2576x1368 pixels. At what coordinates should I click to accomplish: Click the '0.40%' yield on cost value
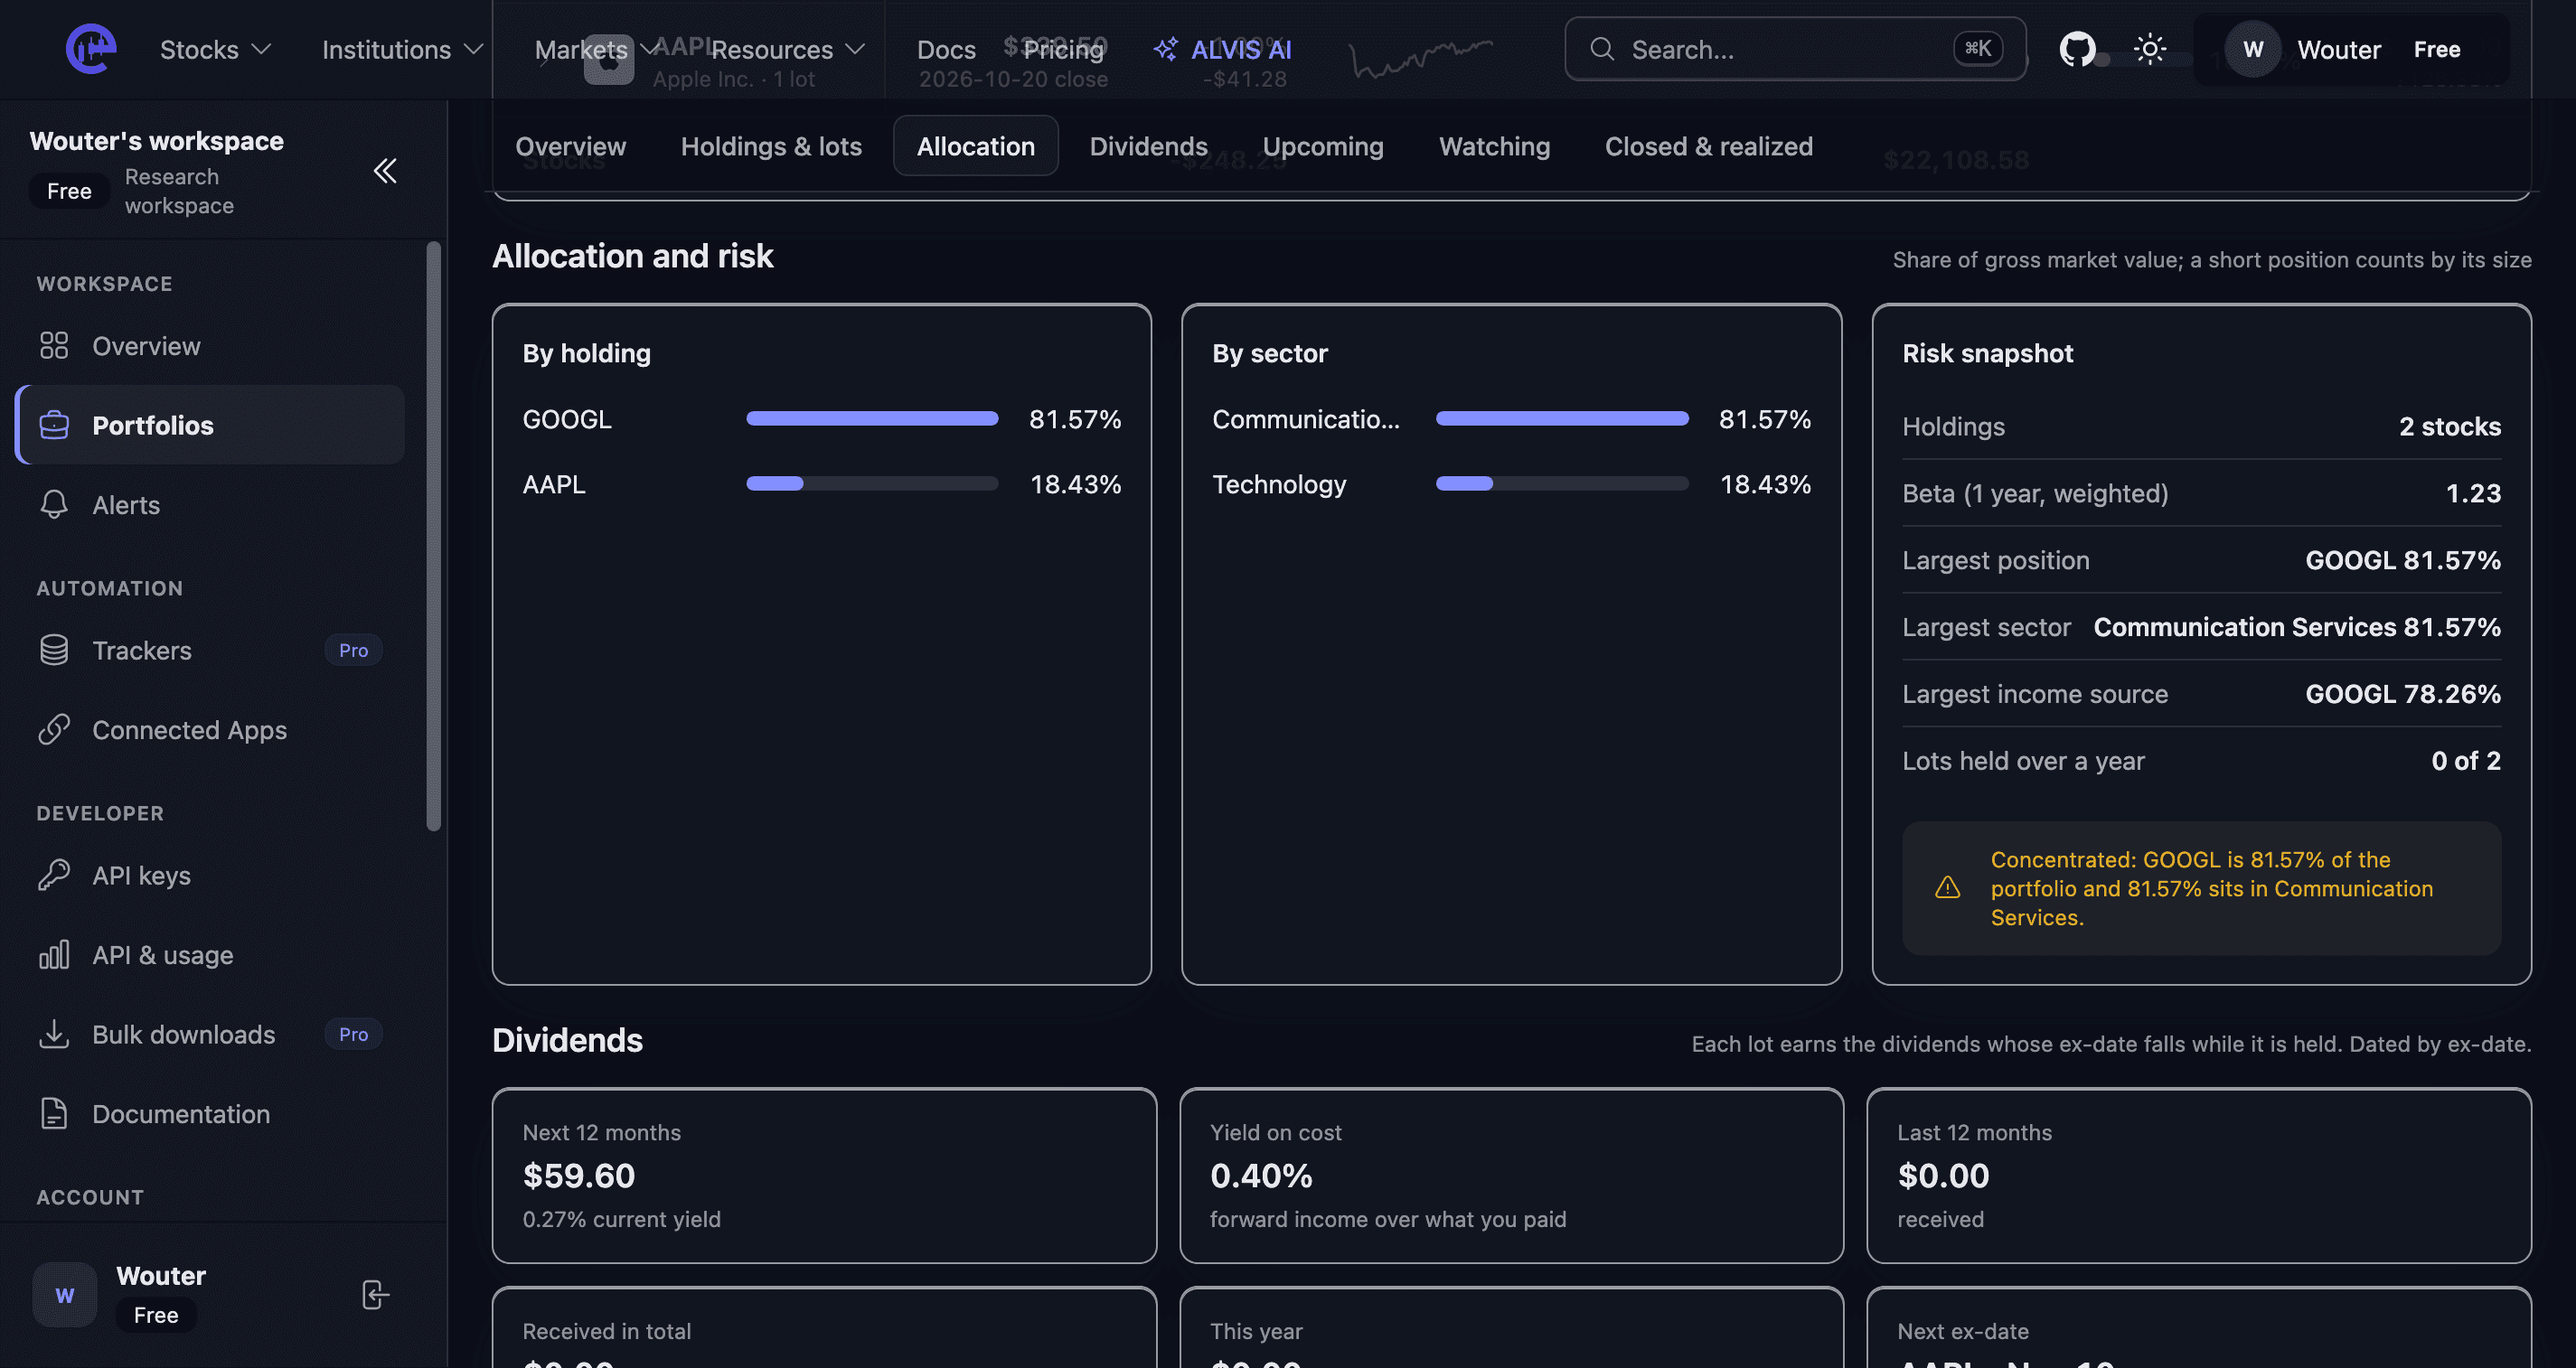tap(1261, 1176)
